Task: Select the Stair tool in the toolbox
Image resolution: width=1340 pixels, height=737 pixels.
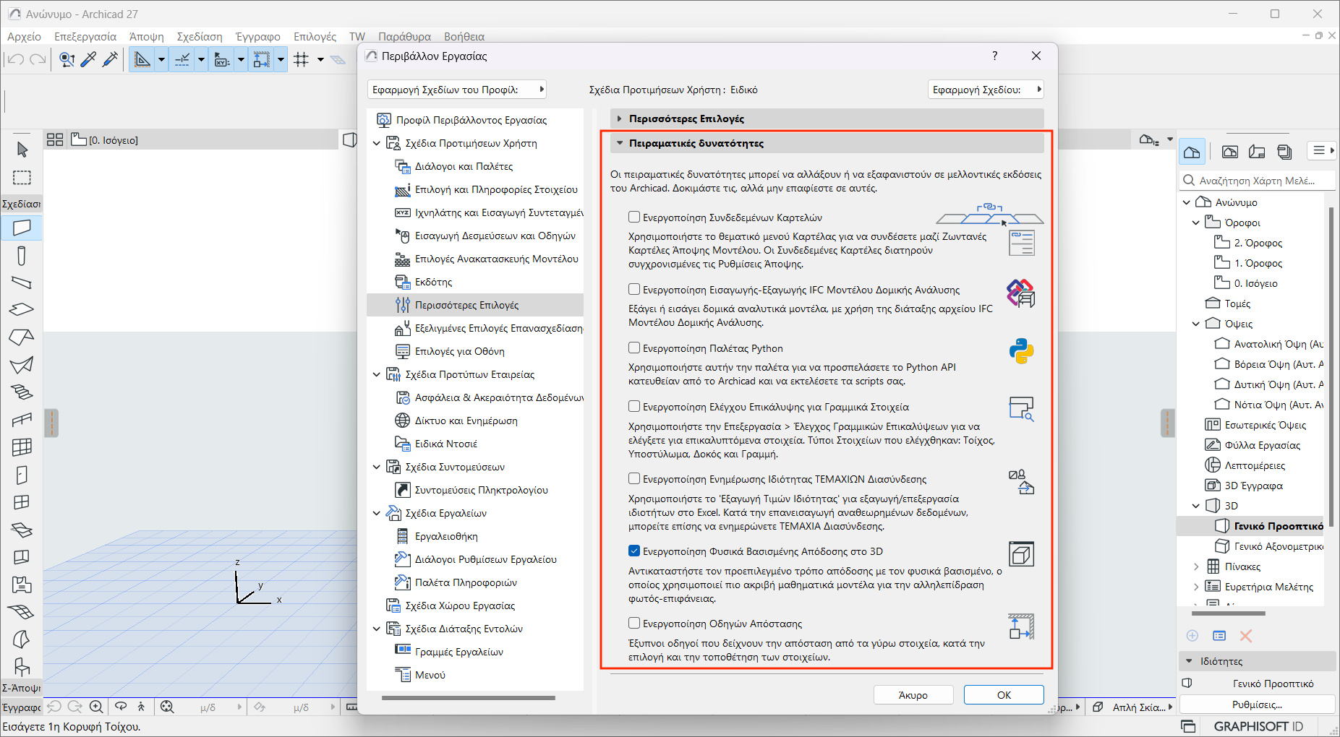Action: [22, 392]
